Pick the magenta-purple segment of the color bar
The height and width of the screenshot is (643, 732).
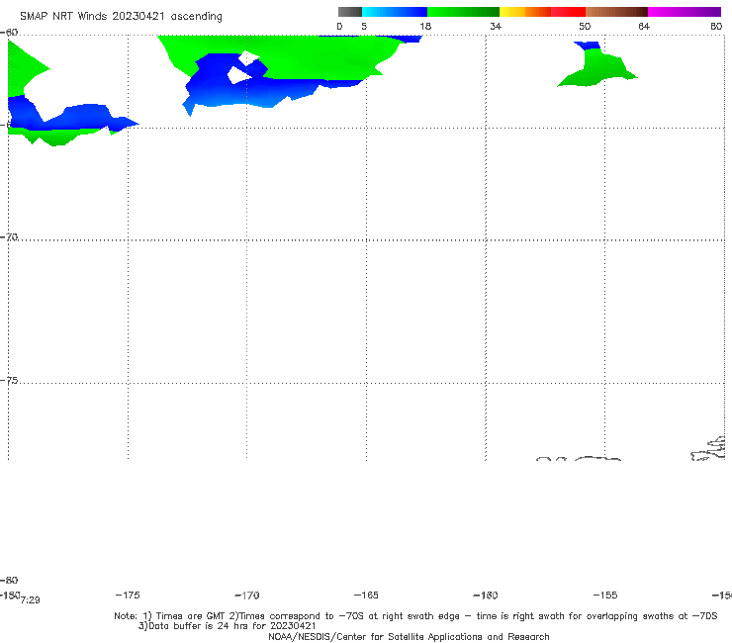pos(685,12)
